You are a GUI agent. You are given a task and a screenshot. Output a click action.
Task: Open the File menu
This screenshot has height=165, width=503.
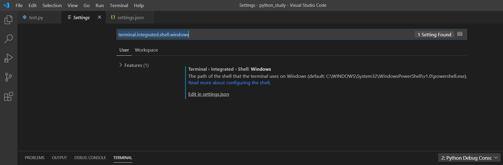[19, 5]
